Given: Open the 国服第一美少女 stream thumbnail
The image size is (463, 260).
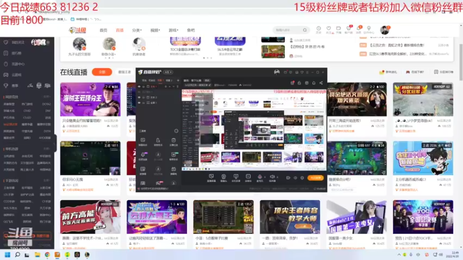Looking at the screenshot, I should coord(357,217).
